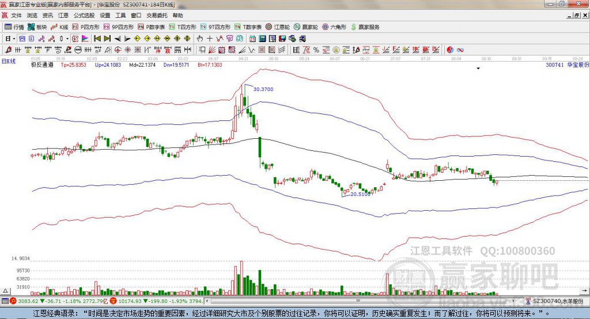This screenshot has height=319, width=590.
Task: Click the red floppy save icon
Action: [282, 39]
